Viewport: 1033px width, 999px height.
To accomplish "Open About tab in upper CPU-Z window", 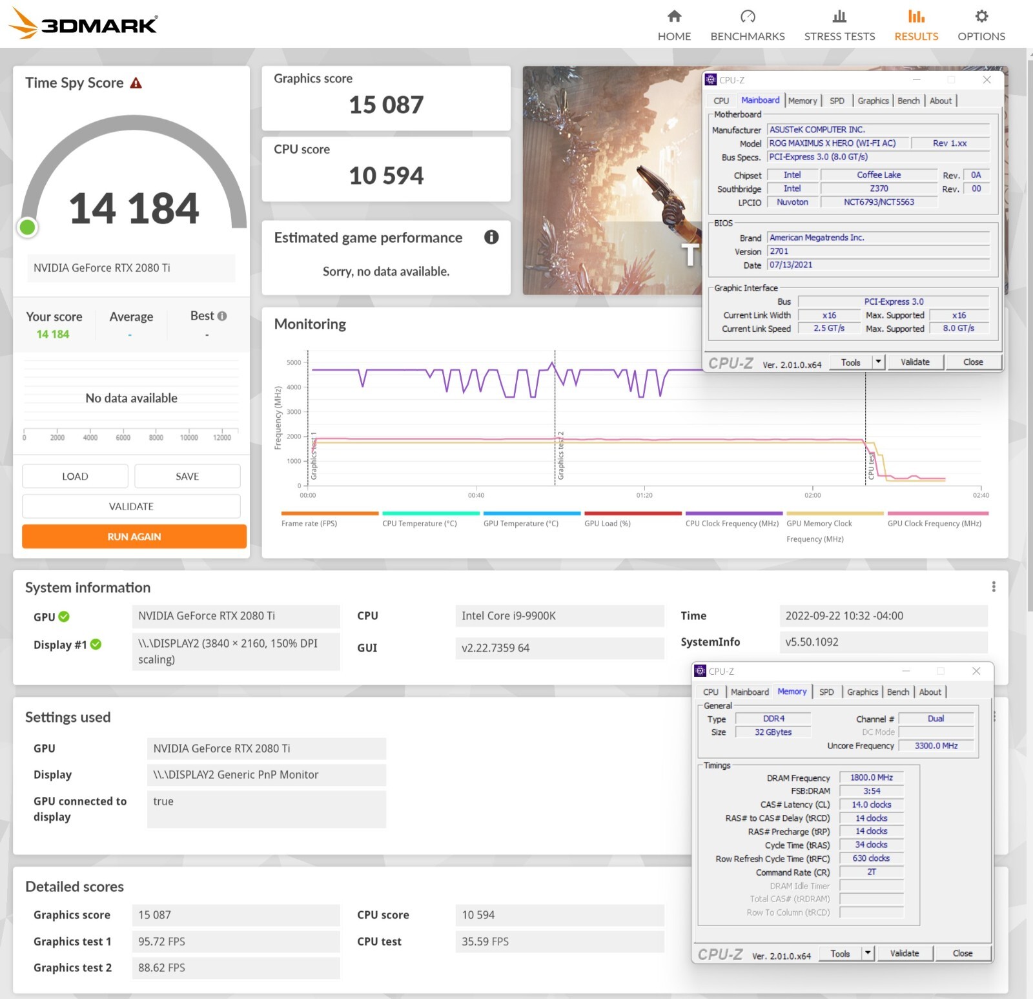I will pyautogui.click(x=941, y=101).
